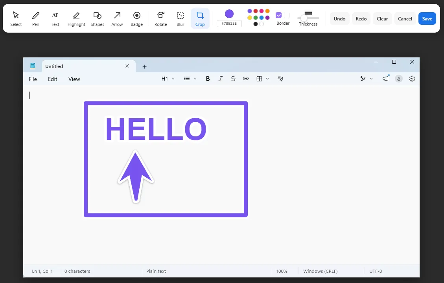Click the 100% zoom level
444x283 pixels.
[x=282, y=271]
